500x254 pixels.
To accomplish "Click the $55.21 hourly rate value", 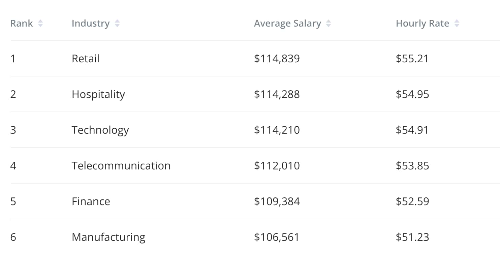I will pos(412,59).
